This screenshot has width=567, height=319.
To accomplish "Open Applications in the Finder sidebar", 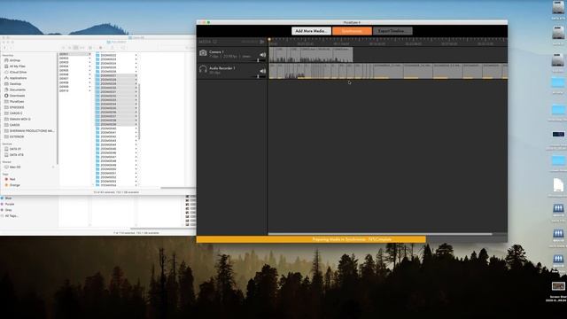I will click(x=18, y=78).
